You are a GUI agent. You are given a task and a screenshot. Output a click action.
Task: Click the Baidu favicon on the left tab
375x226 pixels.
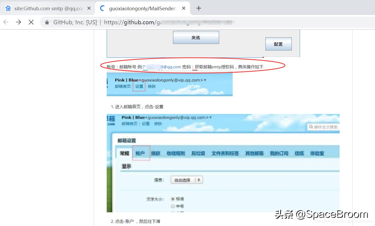click(x=8, y=8)
